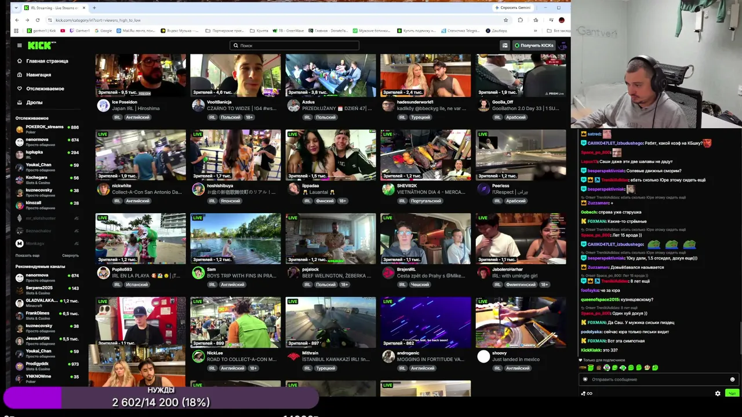Click the Отправить сообщение chat input
The height and width of the screenshot is (417, 742).
pos(658,379)
